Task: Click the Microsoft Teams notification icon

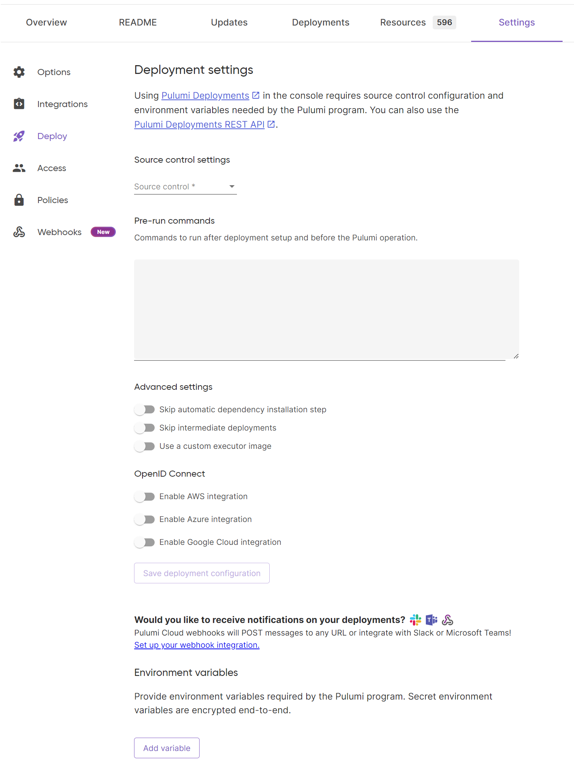Action: [x=431, y=619]
